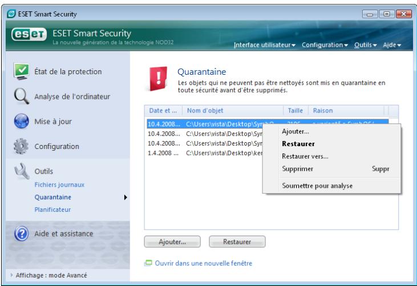Click the ESET logo in header

pos(29,35)
